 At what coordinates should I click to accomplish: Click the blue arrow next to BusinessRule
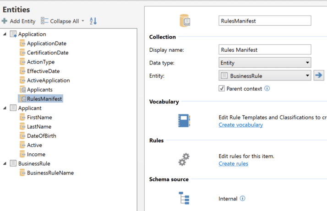pyautogui.click(x=319, y=76)
